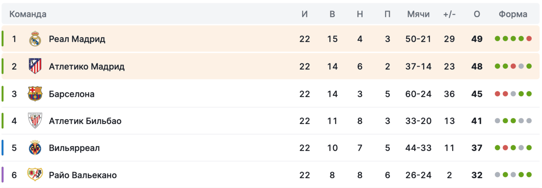The width and height of the screenshot is (542, 188).
Task: Select the Райо Вальекано team name
Action: 83,175
